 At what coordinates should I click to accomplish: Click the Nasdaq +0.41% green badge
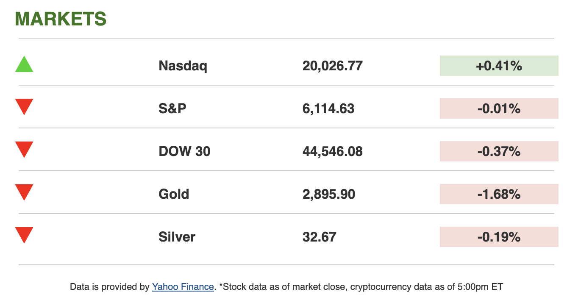click(499, 66)
